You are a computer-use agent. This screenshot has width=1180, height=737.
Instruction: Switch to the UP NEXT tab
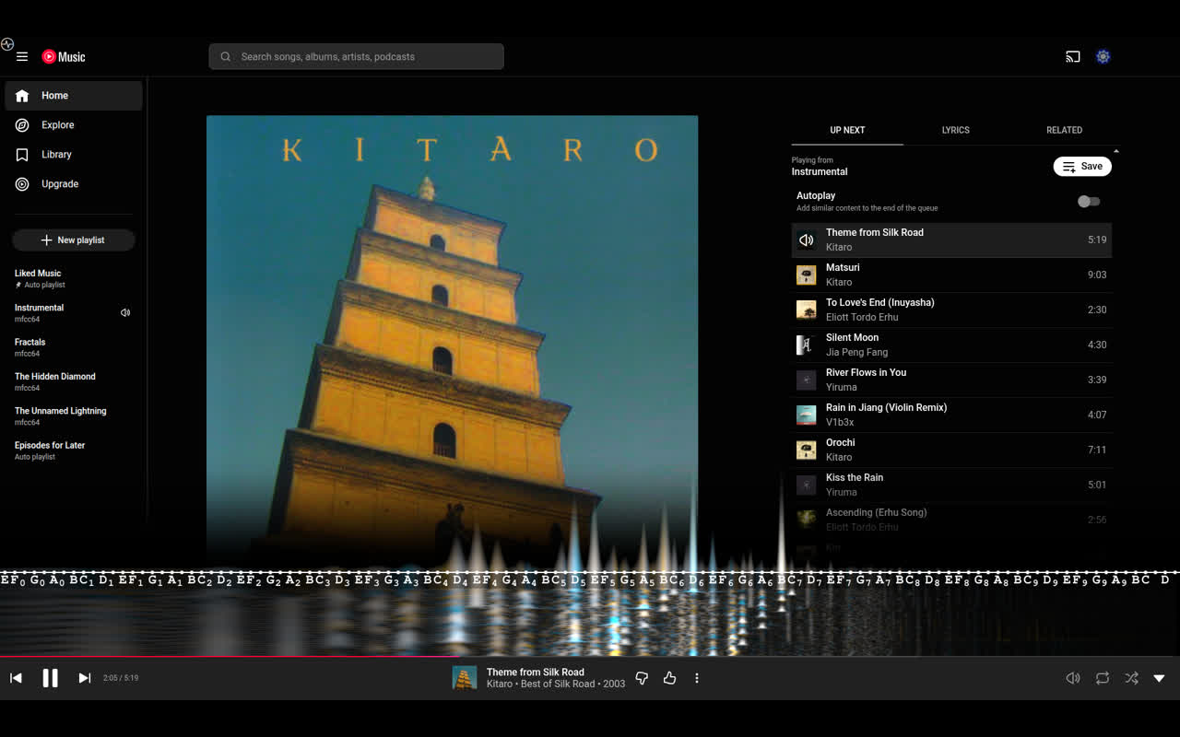847,130
